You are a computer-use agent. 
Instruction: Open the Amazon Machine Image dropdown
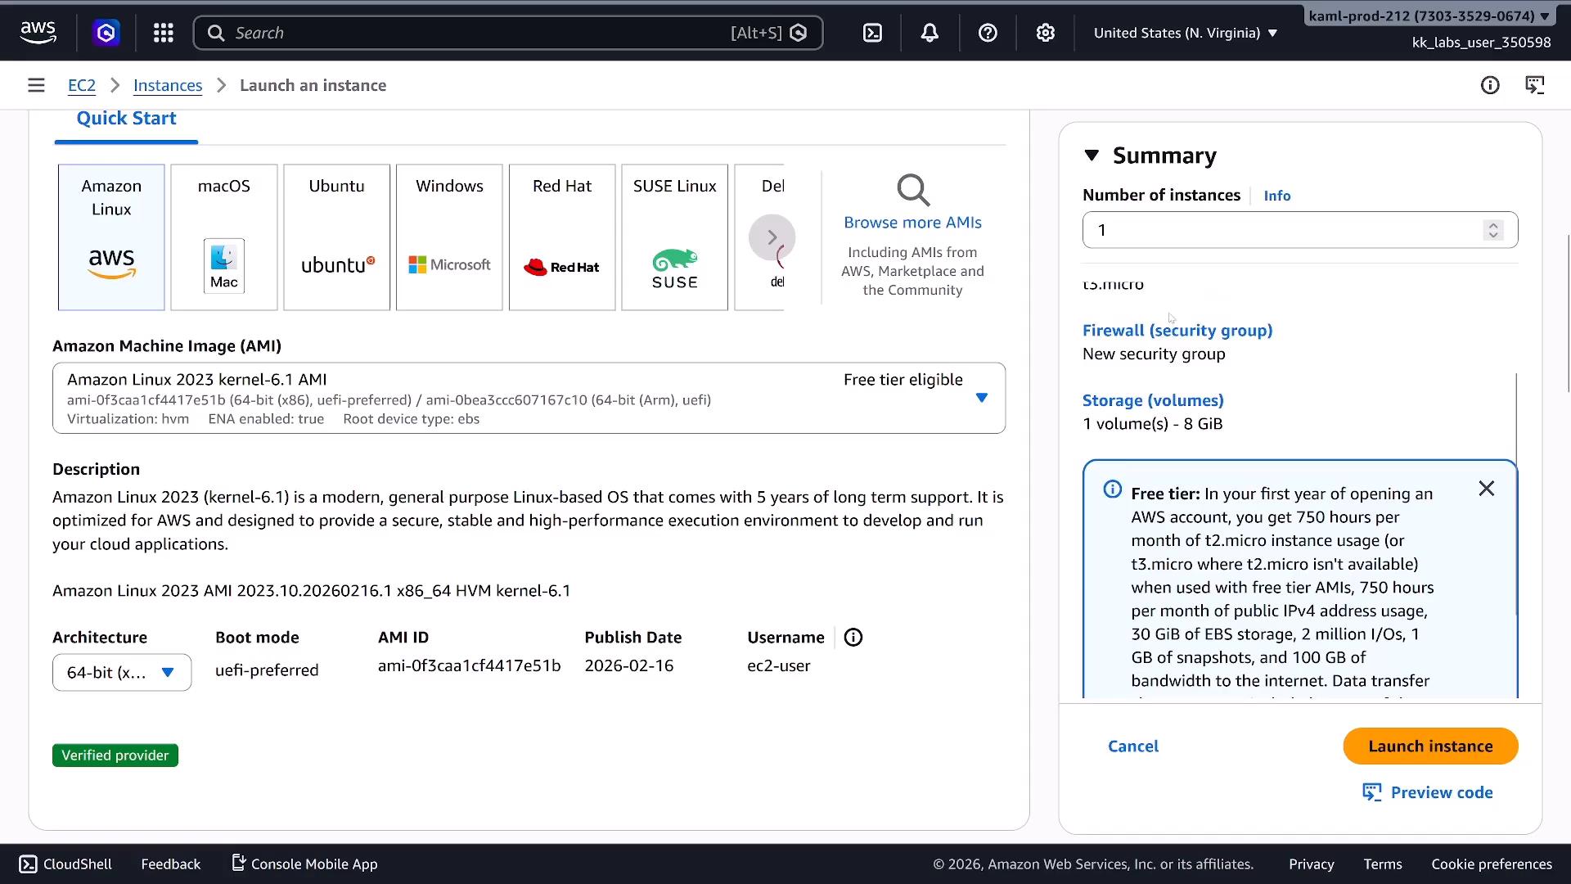coord(529,399)
